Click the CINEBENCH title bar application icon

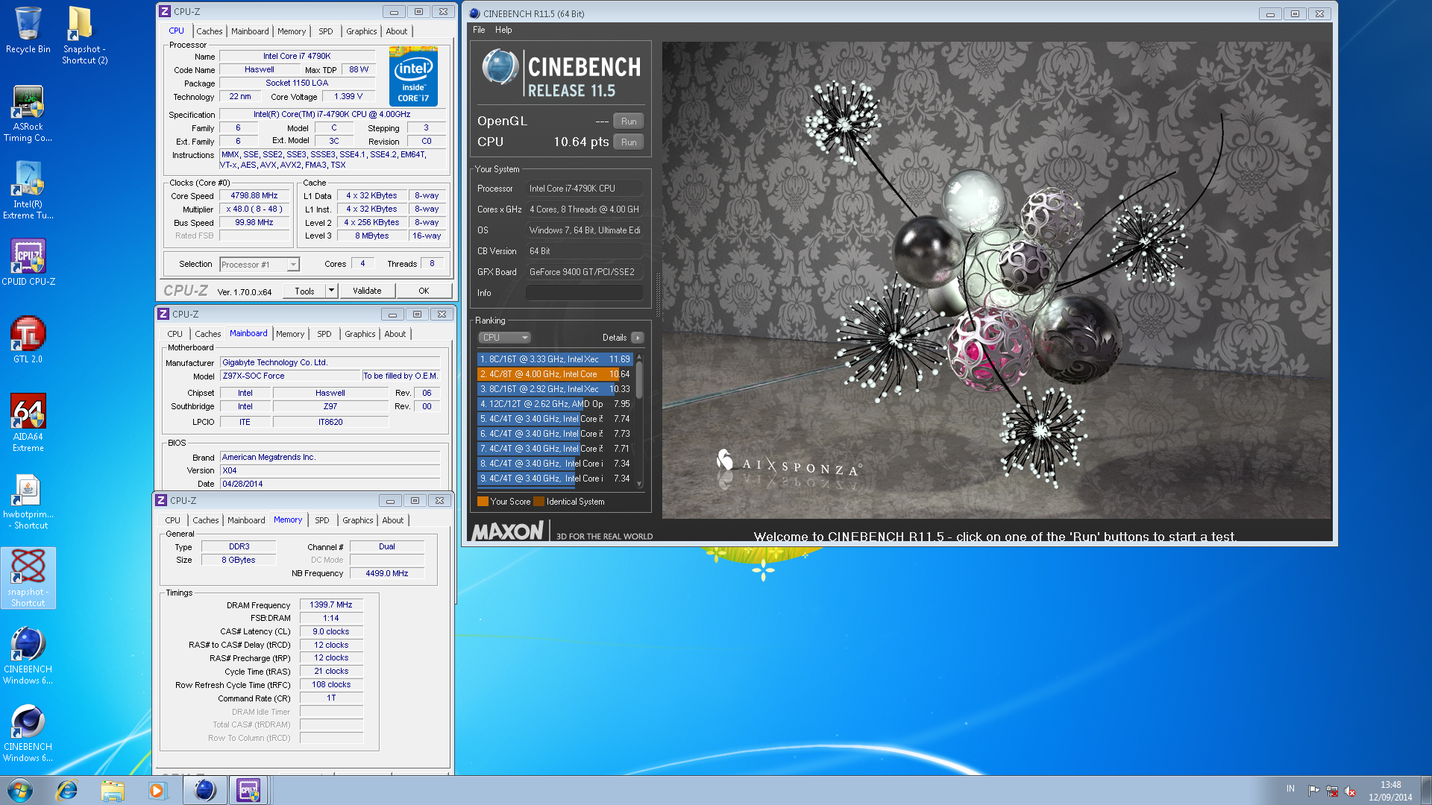474,13
